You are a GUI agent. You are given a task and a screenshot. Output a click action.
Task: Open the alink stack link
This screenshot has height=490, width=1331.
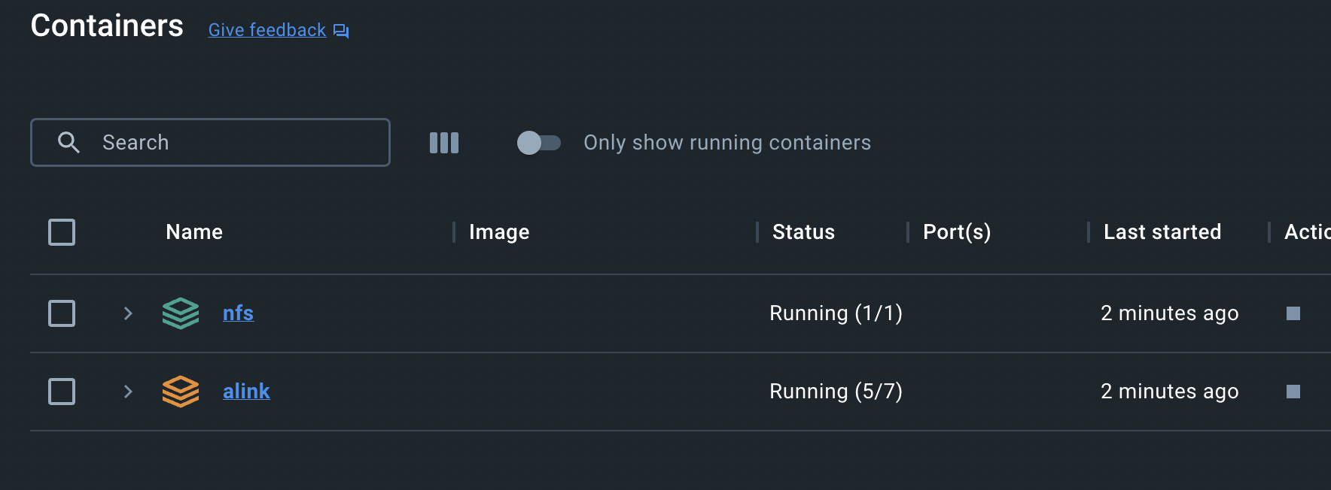pos(246,392)
